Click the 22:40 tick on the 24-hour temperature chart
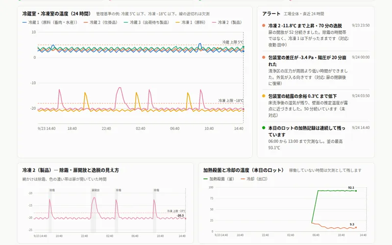Screen dimensions: 392x245 click(x=106, y=128)
